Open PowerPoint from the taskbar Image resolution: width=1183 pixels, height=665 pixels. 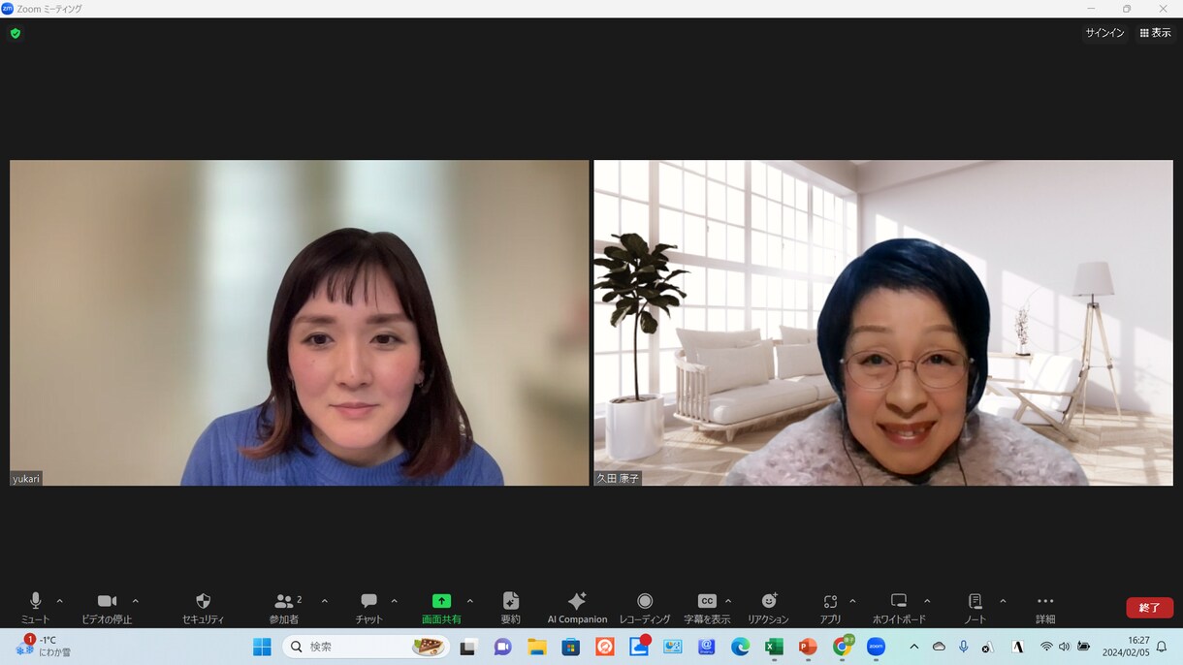click(x=808, y=647)
